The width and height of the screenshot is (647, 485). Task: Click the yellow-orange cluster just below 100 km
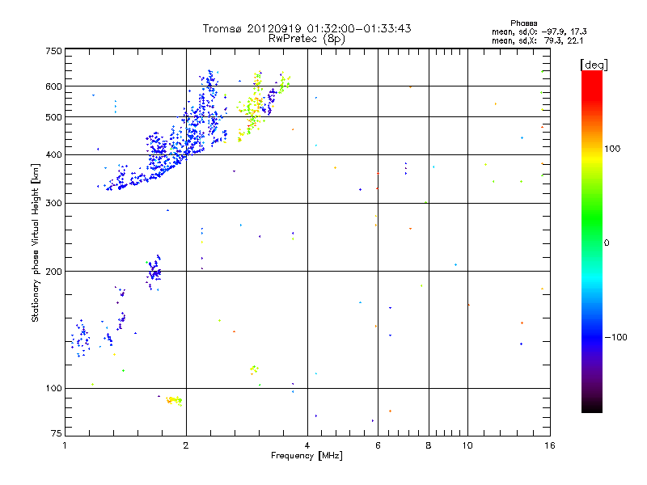tap(174, 401)
